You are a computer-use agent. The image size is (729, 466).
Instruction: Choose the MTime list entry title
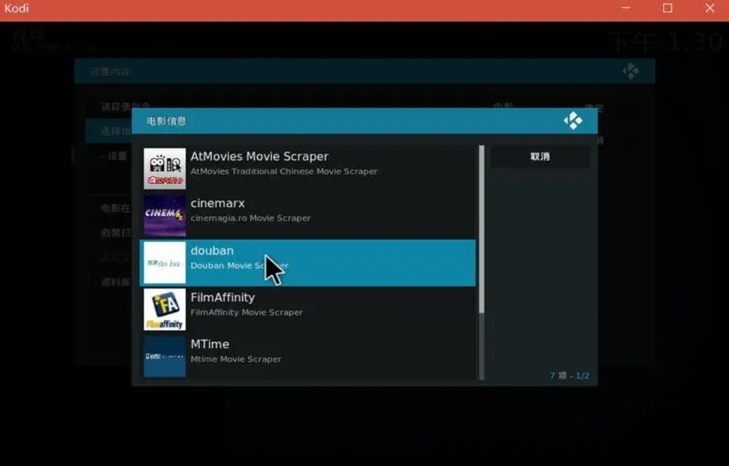(x=209, y=344)
